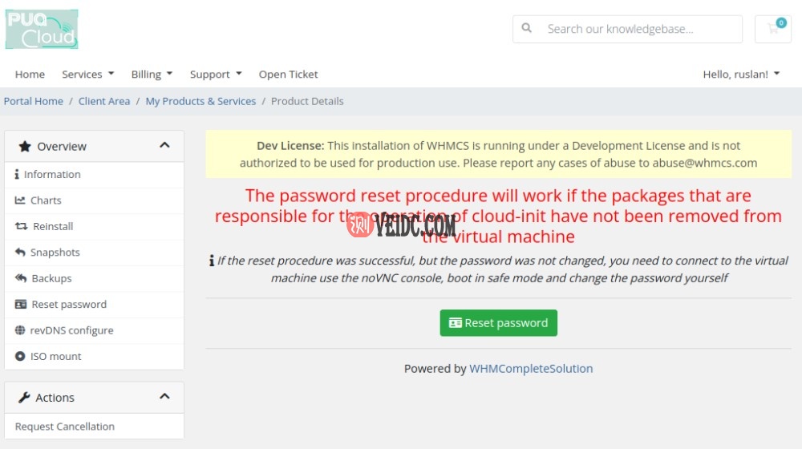The height and width of the screenshot is (449, 802).
Task: Go to the Home menu item
Action: [x=30, y=75]
